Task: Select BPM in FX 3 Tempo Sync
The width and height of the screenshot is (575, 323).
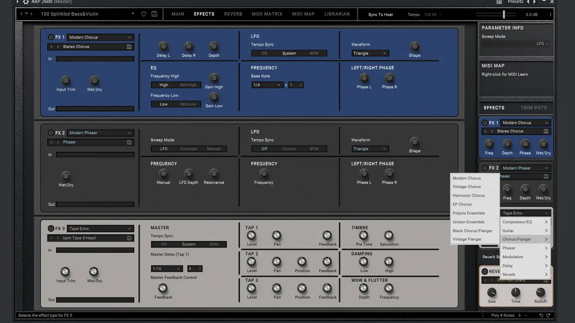Action: [x=214, y=244]
